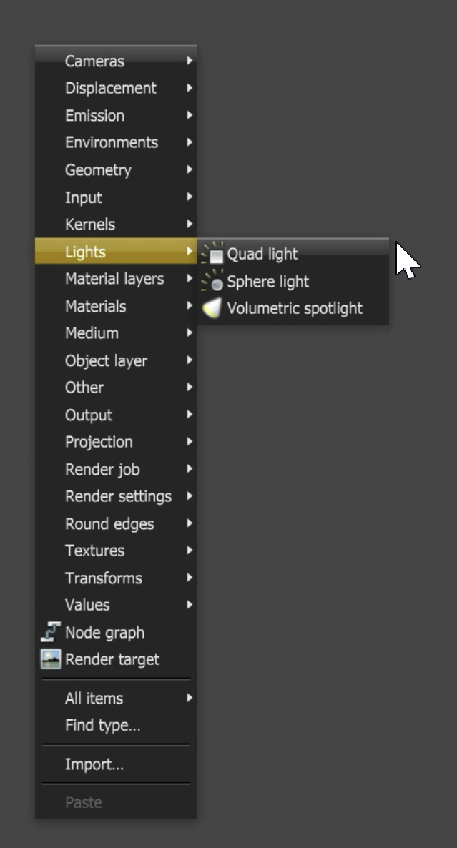Expand the Textures submenu arrow

pos(190,551)
